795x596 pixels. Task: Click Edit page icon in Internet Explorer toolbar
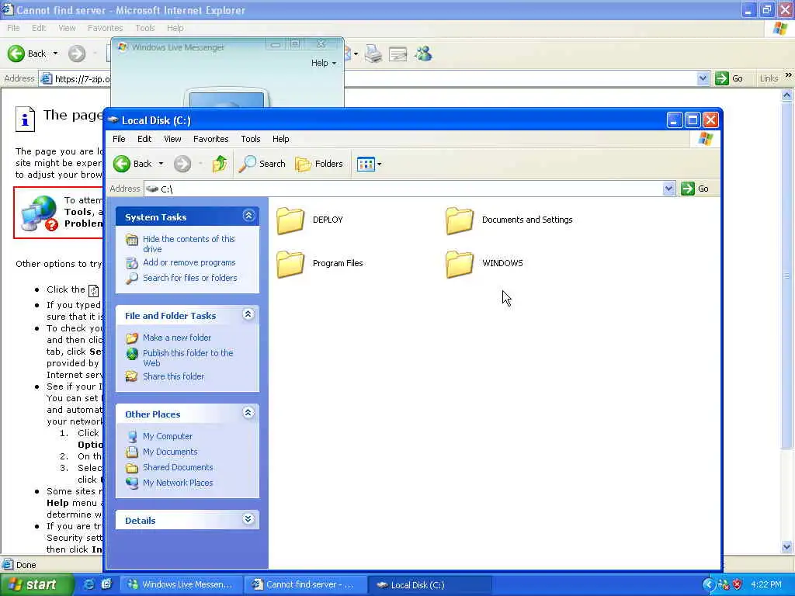pyautogui.click(x=398, y=54)
